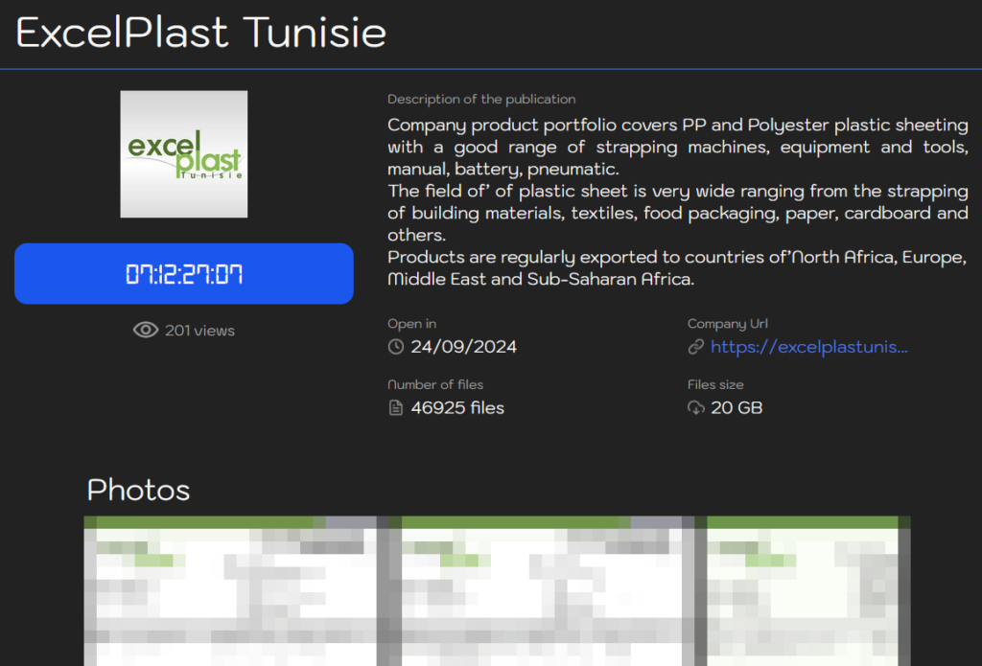982x666 pixels.
Task: Click the ExcelPlast Tunisie logo image
Action: (184, 154)
